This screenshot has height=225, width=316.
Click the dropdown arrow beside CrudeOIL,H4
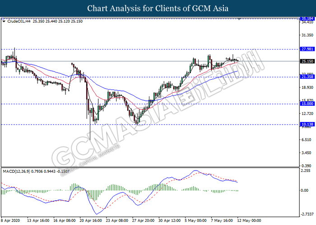pyautogui.click(x=4, y=21)
